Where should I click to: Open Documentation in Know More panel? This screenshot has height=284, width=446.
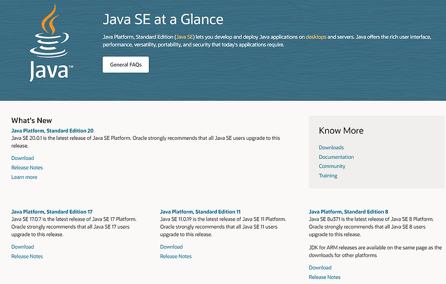coord(336,157)
